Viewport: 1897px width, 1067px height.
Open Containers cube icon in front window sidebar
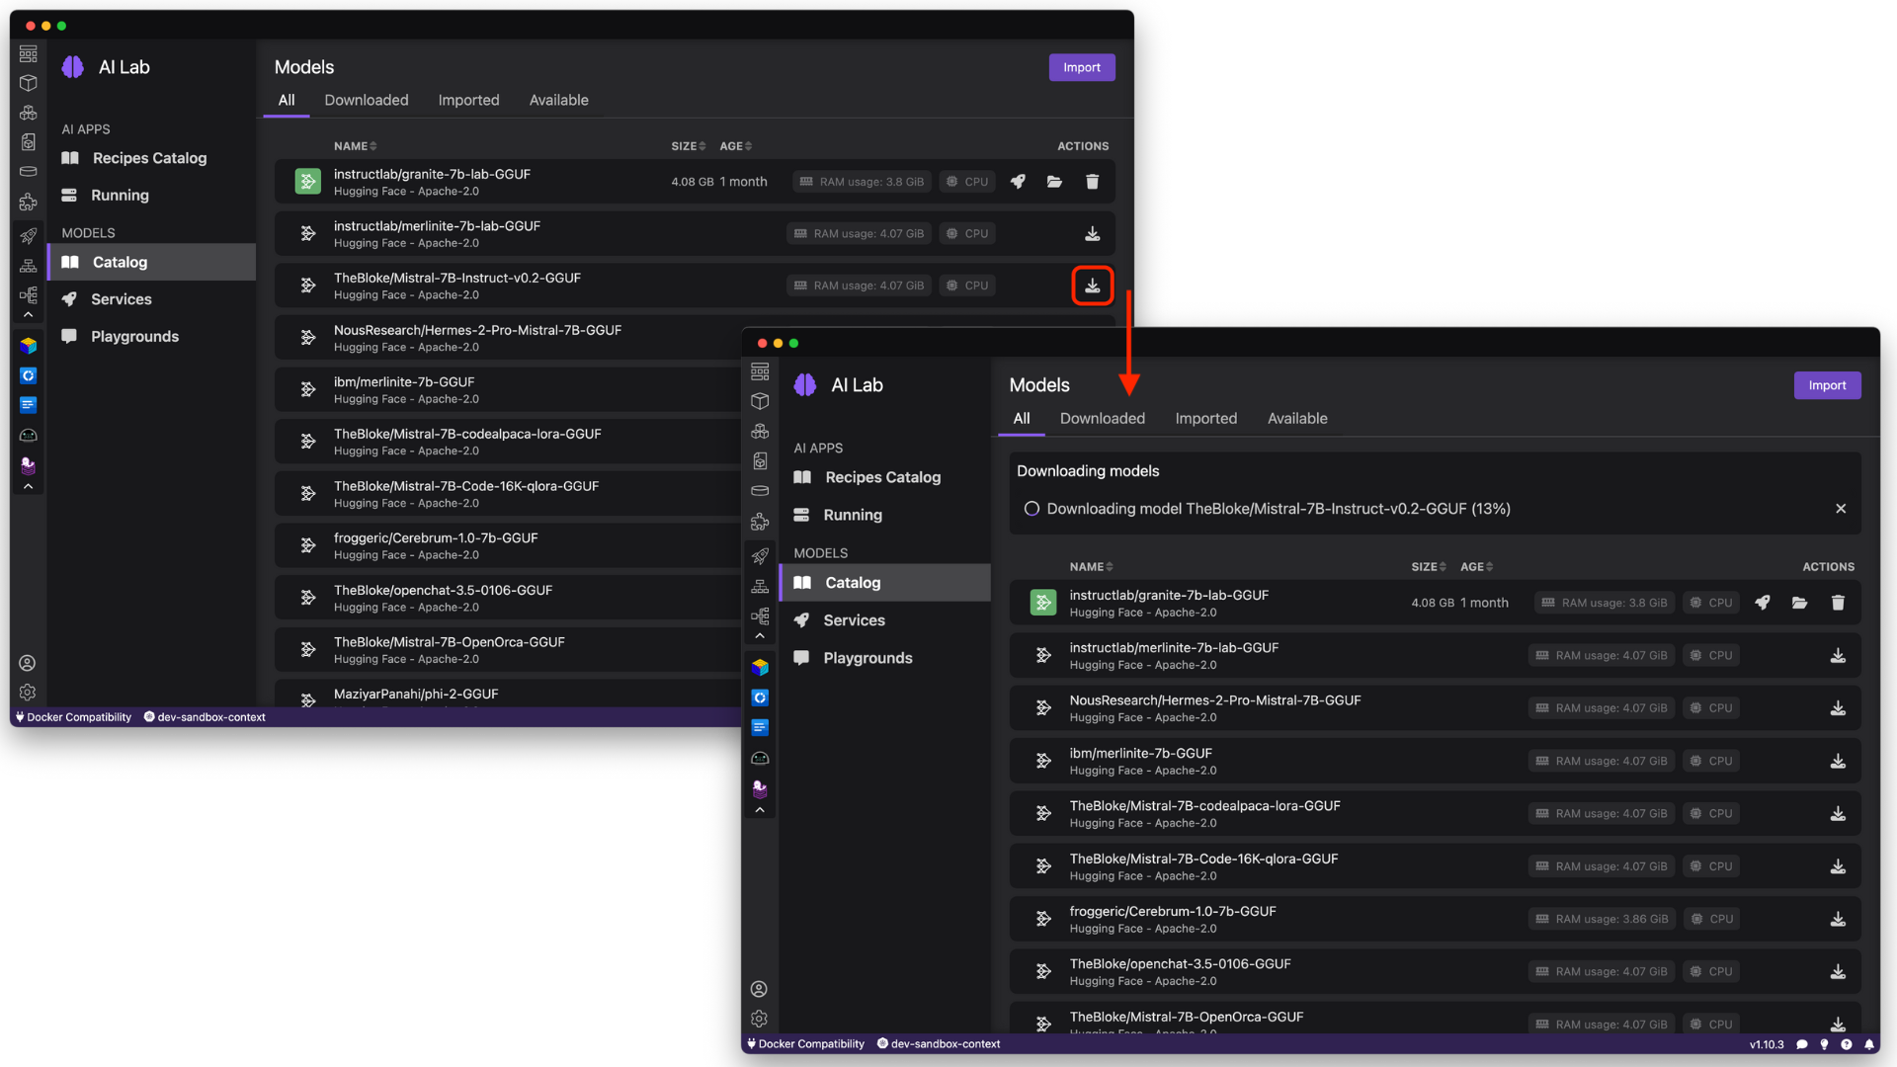[x=760, y=401]
